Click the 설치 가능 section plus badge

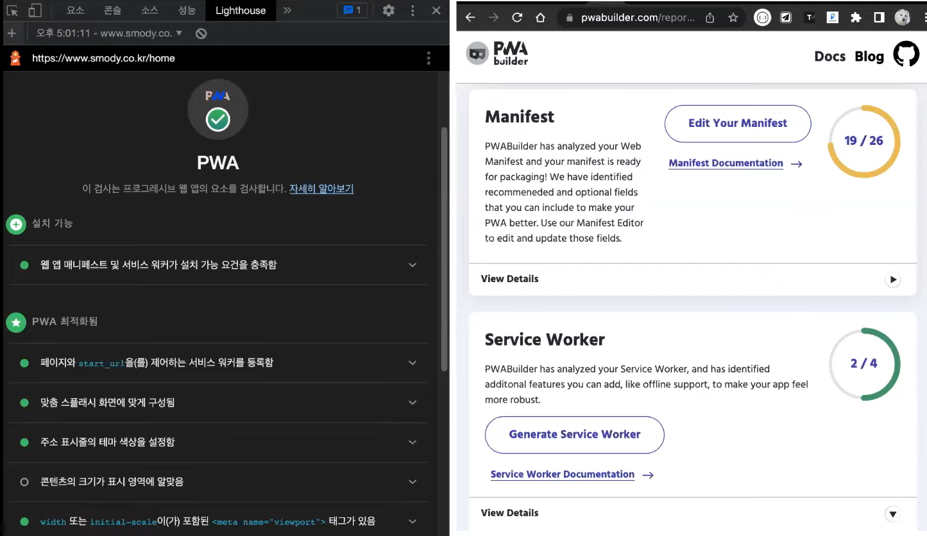coord(16,224)
